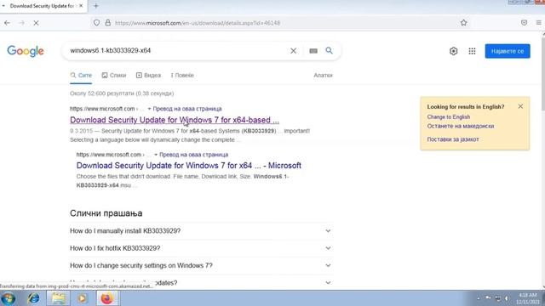Open the on-screen keyboard input tool
Viewport: 545px width, 306px height.
click(313, 51)
